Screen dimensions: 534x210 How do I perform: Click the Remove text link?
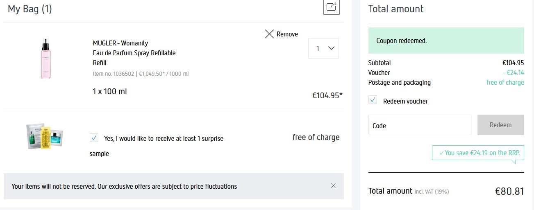point(287,34)
